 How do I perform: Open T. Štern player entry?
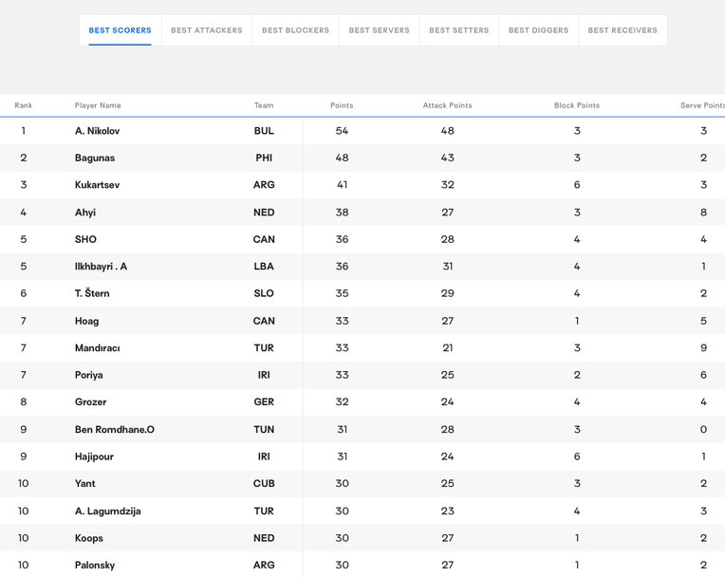[x=92, y=294]
